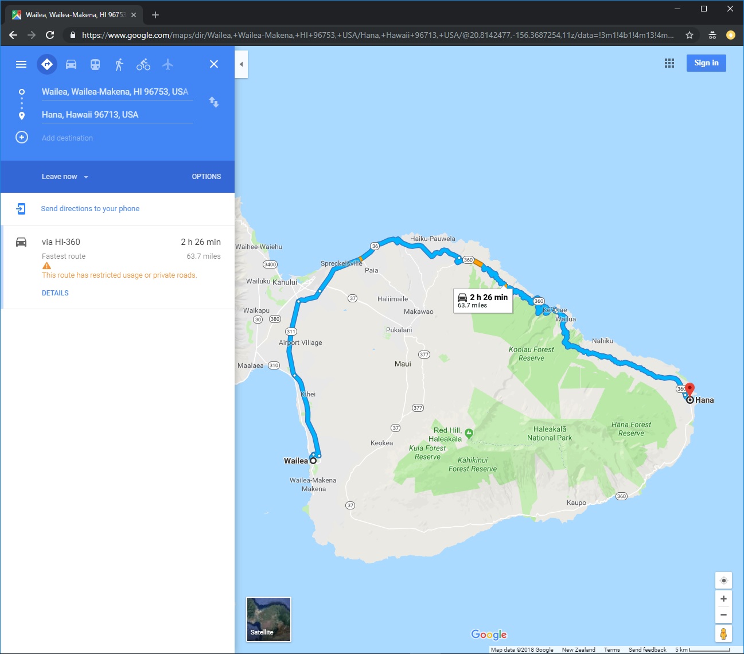The height and width of the screenshot is (654, 744).
Task: Bookmark this page with star icon
Action: tap(690, 35)
